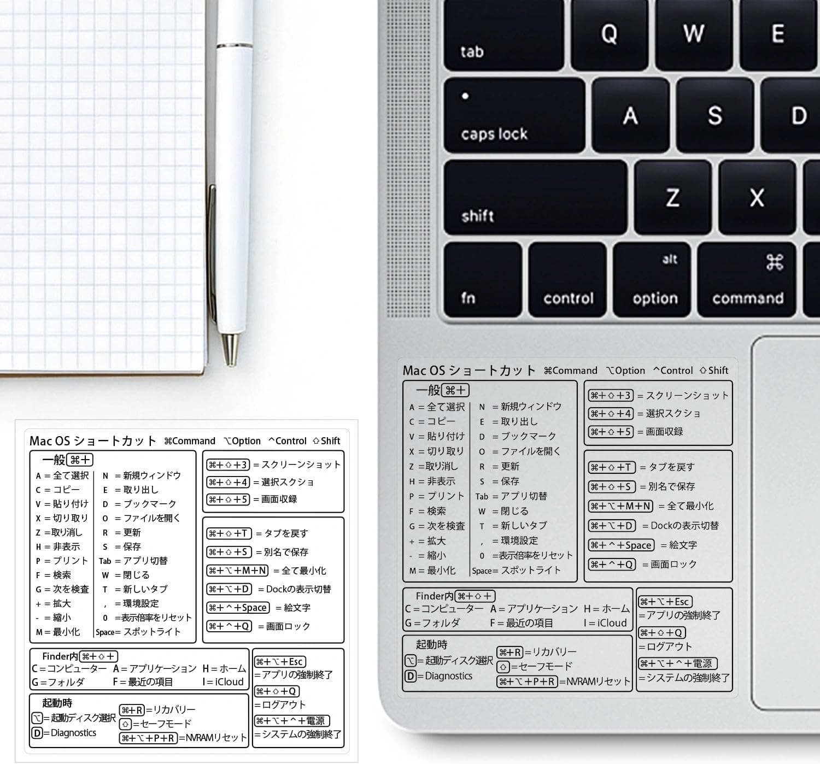Click 'I = iCloud' on the laptop sticker
Image resolution: width=820 pixels, height=764 pixels.
click(x=606, y=623)
